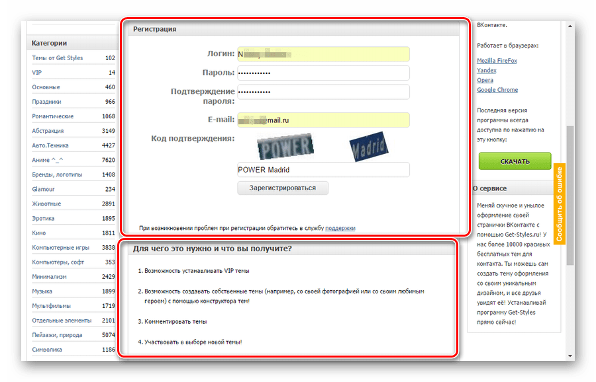Click the scrollbar up arrow

[x=570, y=26]
